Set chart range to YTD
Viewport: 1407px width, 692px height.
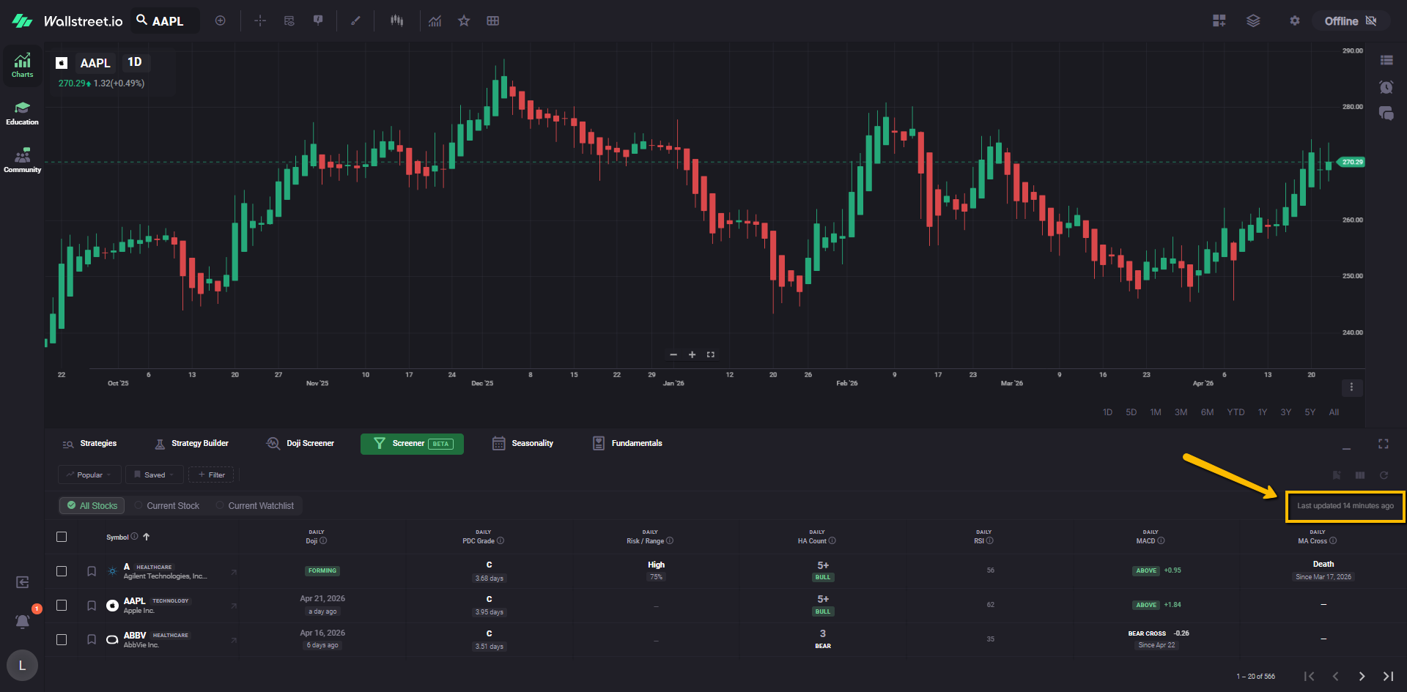1236,412
